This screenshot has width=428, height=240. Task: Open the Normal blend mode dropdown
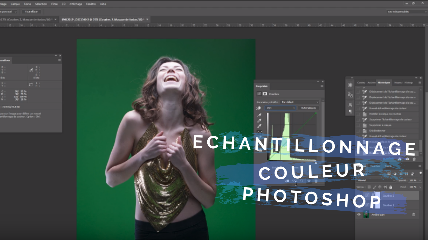tap(376, 180)
